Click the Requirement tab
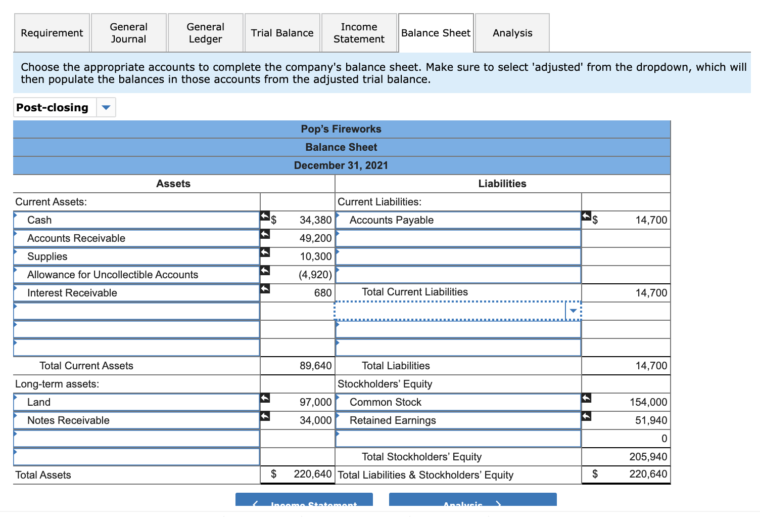The width and height of the screenshot is (760, 517). [52, 32]
